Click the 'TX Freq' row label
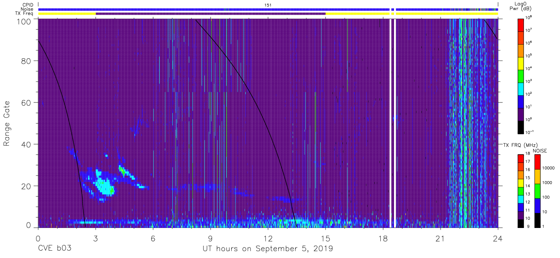 pos(25,14)
